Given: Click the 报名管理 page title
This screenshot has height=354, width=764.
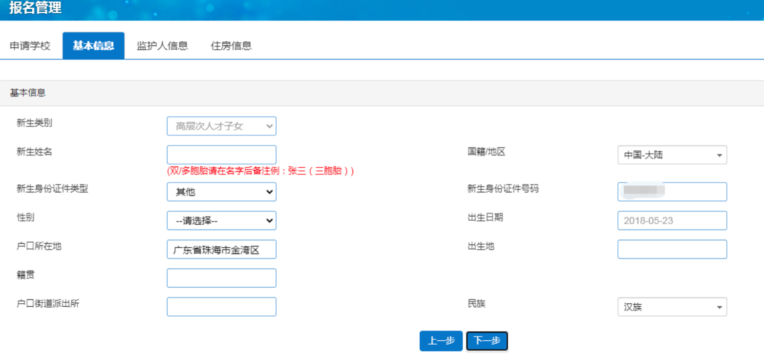Looking at the screenshot, I should (35, 8).
